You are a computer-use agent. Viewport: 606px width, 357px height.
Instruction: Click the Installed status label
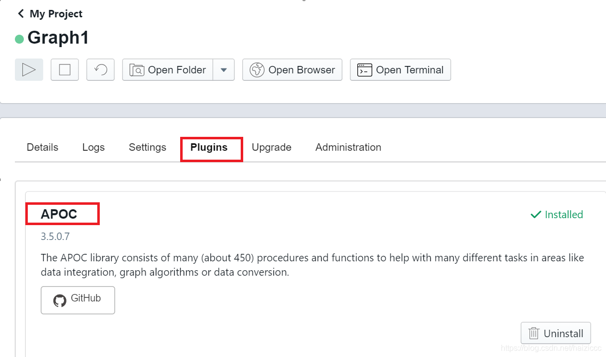556,215
